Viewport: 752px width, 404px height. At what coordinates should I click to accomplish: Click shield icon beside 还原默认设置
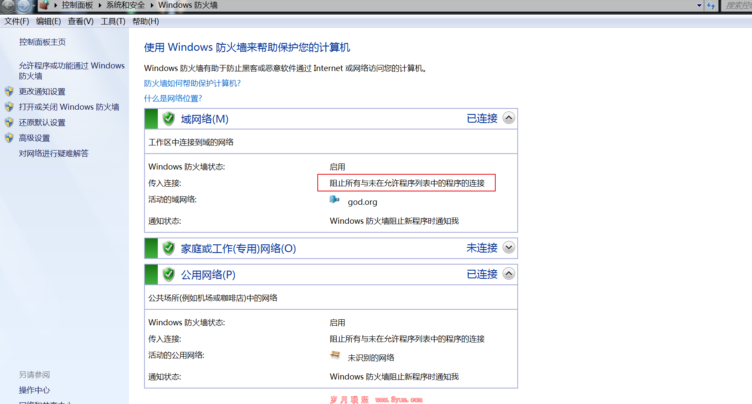9,122
